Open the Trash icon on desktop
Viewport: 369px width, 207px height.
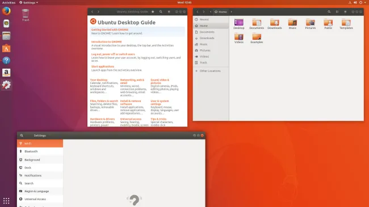click(26, 15)
